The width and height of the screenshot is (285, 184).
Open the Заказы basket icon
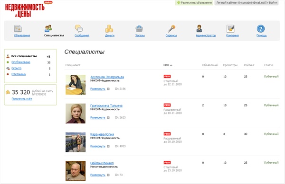(x=139, y=28)
